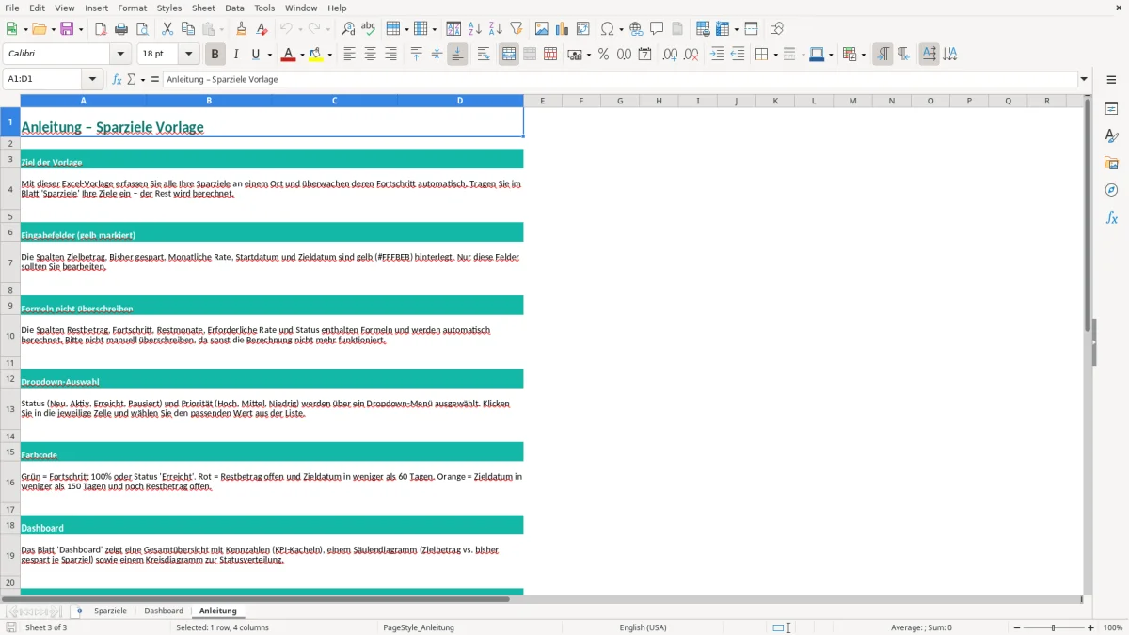Open Font Color dropdown arrow
The height and width of the screenshot is (635, 1129).
pos(302,55)
